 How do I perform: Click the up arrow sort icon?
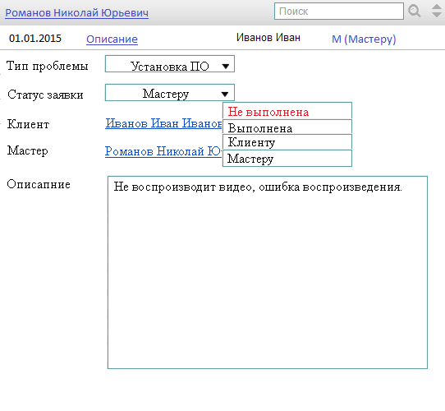tap(437, 7)
